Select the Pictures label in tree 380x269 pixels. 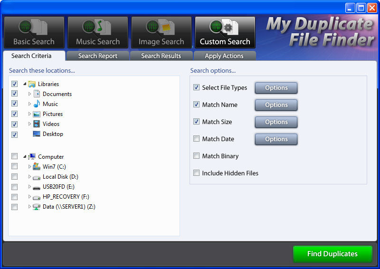pyautogui.click(x=53, y=114)
